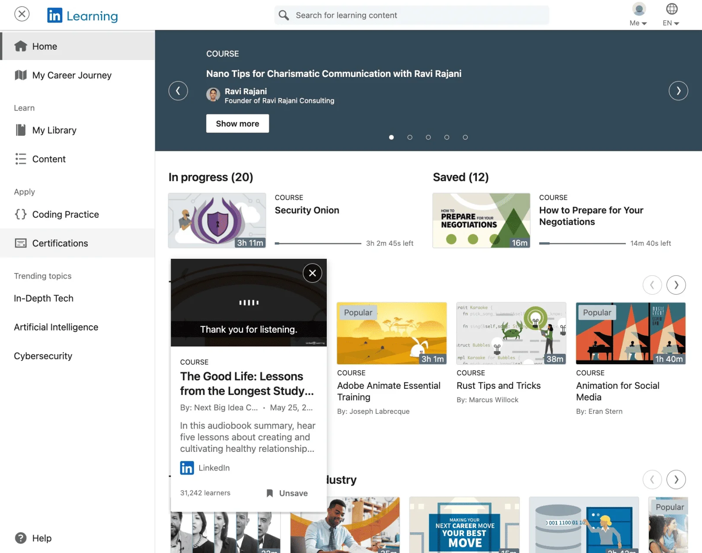Select the In-Depth Tech trending topic
This screenshot has width=702, height=553.
coord(44,298)
